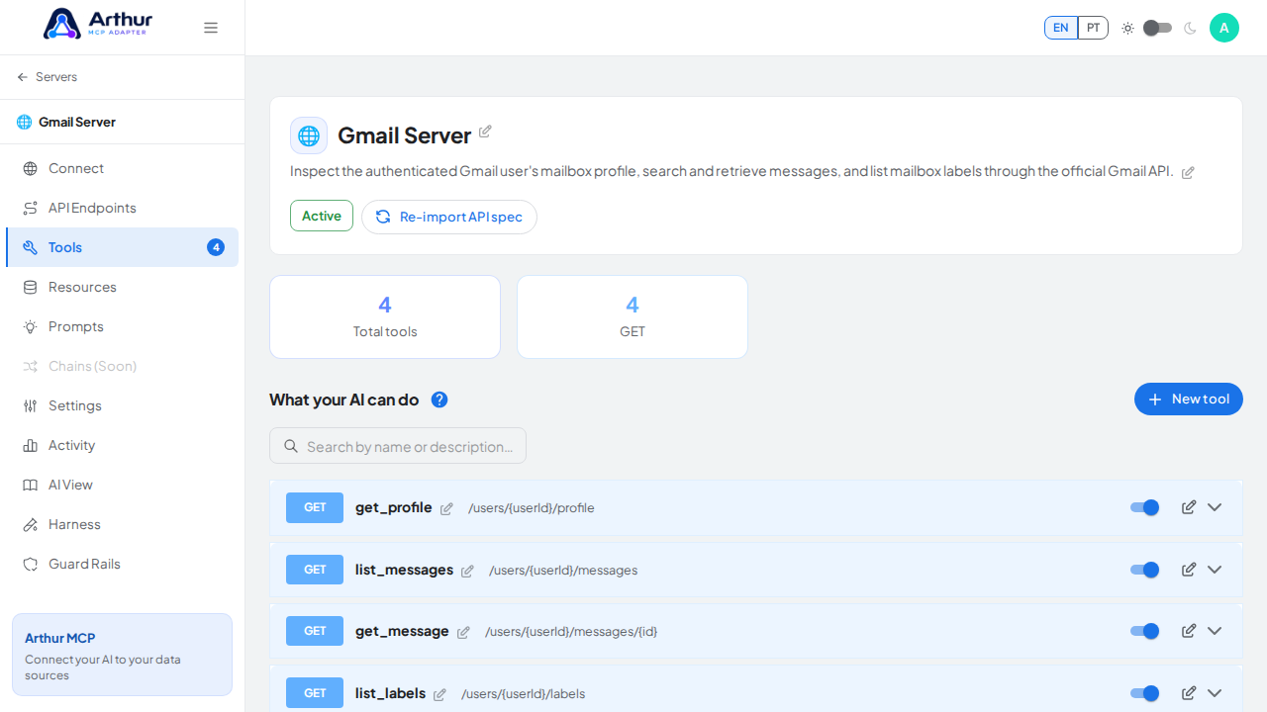Open Harness in the sidebar

point(123,524)
